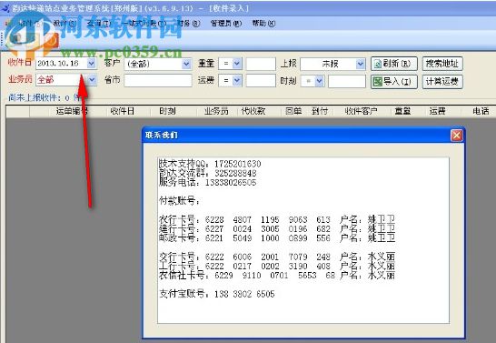Click the 交行卡号 account line

pyautogui.click(x=277, y=257)
